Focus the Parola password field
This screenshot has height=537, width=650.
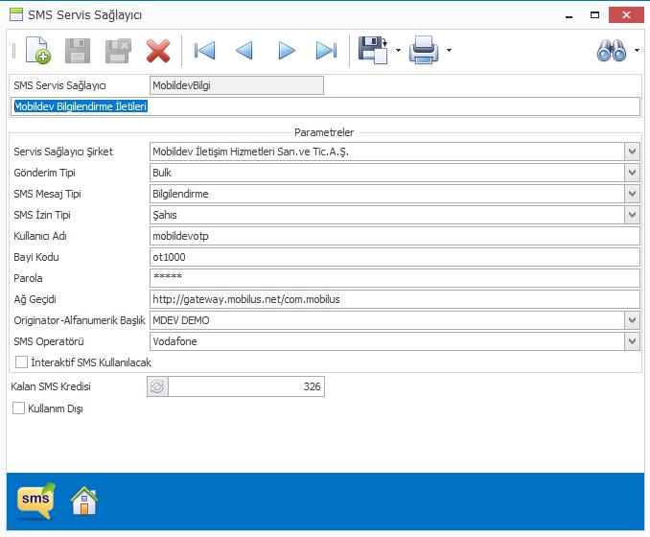click(x=395, y=278)
